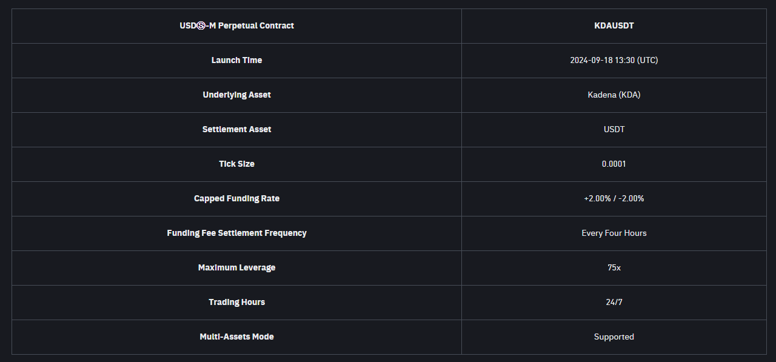
Task: Select the 75x leverage value
Action: (614, 268)
